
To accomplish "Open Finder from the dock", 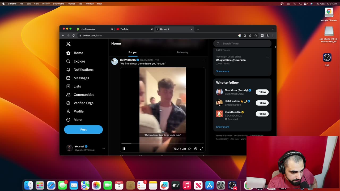I will (28, 185).
